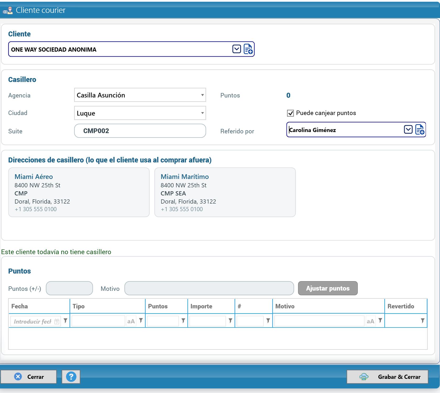Toggle case-sensitive aA in Tipo filter
The width and height of the screenshot is (440, 393).
click(131, 321)
